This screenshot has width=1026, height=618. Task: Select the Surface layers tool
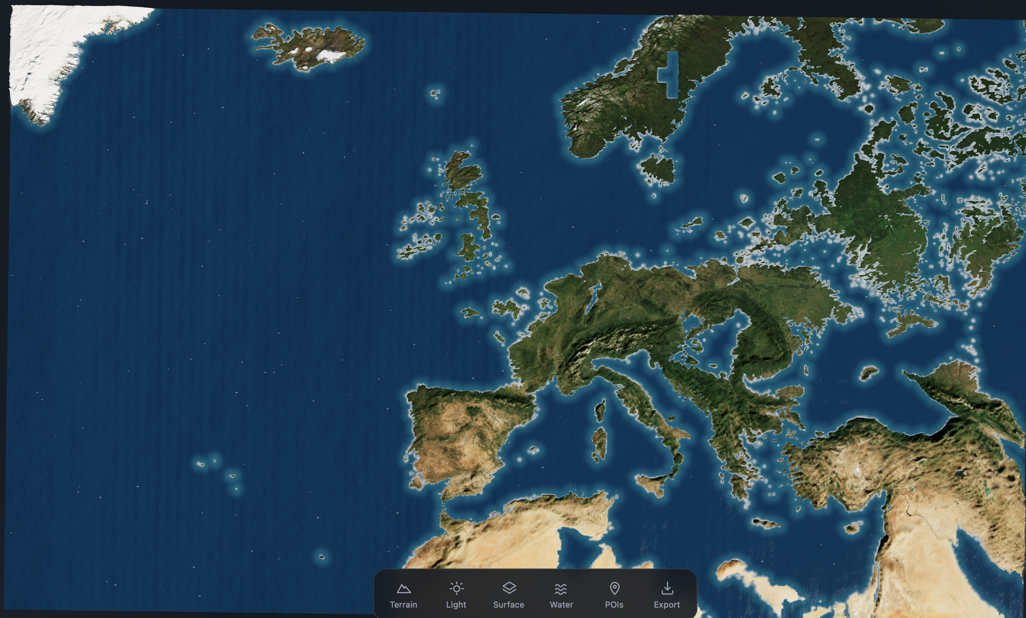pos(509,596)
